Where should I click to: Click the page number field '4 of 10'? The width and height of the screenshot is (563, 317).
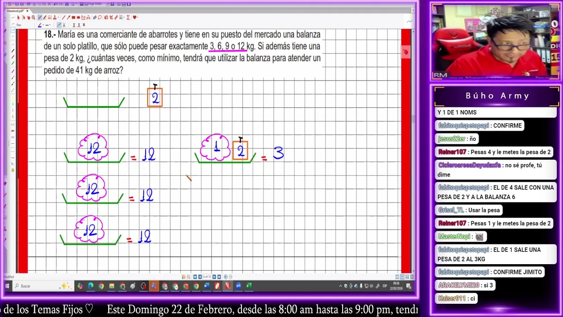click(x=207, y=276)
